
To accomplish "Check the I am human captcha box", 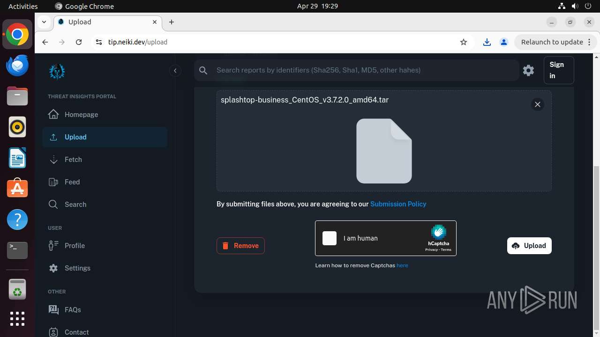I will click(330, 238).
